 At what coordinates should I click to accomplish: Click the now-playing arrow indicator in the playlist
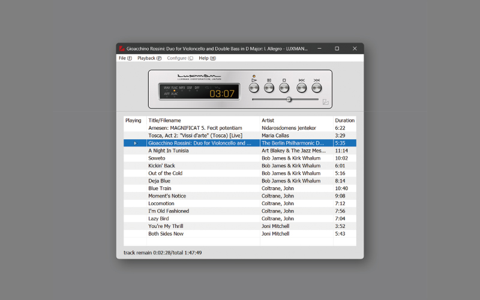coord(135,143)
